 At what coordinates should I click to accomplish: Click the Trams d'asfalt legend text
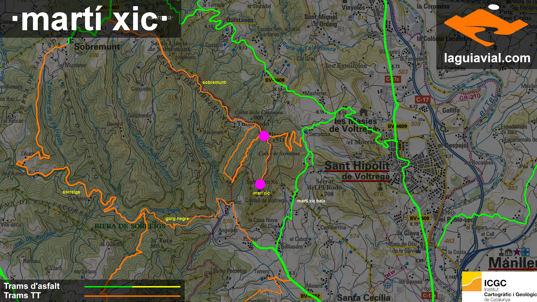pos(32,286)
